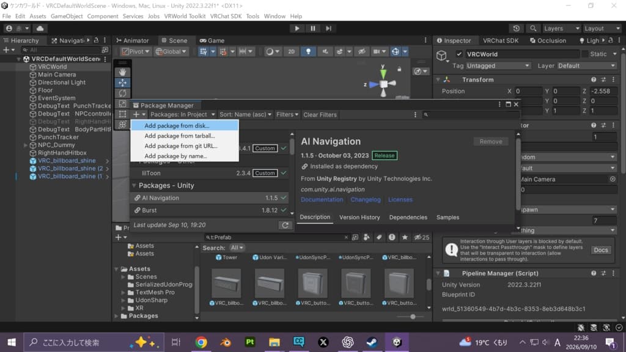The height and width of the screenshot is (352, 626).
Task: Click the Clear Filters button
Action: pos(320,114)
